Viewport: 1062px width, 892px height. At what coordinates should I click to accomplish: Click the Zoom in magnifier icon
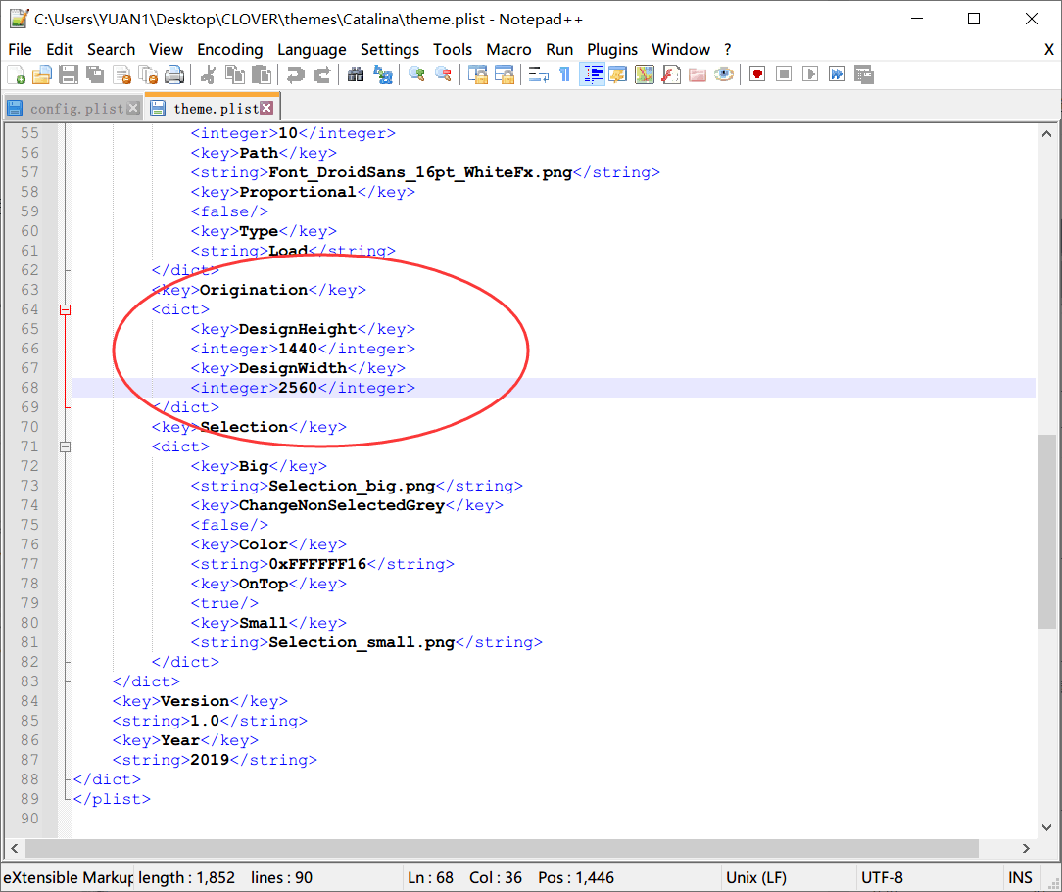pyautogui.click(x=416, y=74)
